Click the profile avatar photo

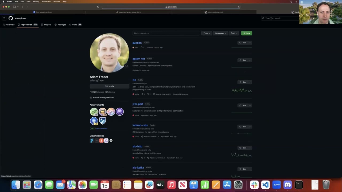110,53
